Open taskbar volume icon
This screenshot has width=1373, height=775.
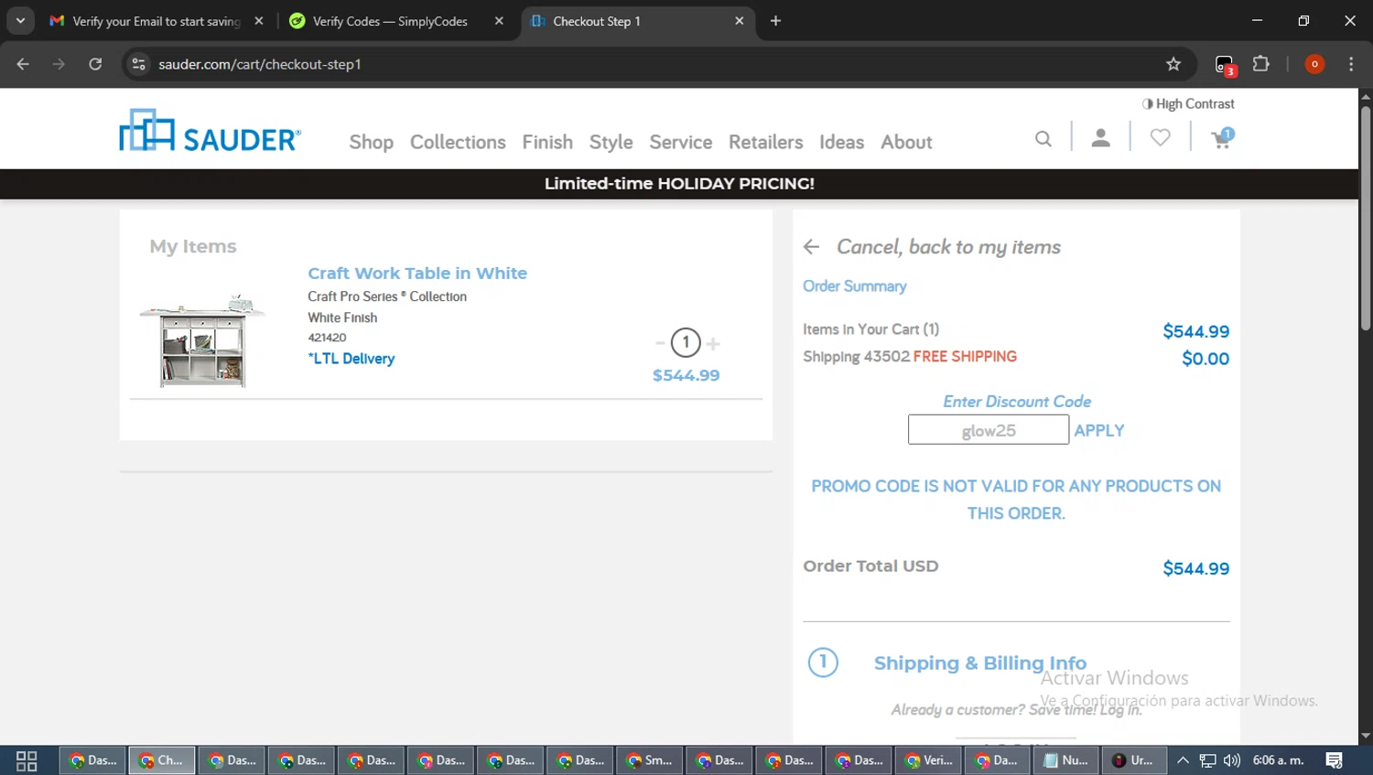[1232, 760]
